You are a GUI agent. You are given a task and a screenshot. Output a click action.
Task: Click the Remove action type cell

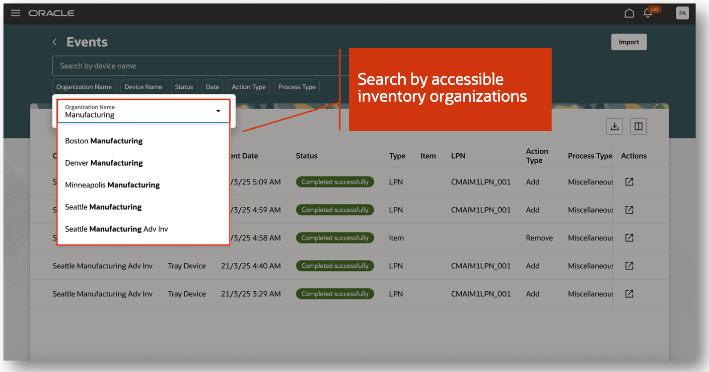point(539,238)
